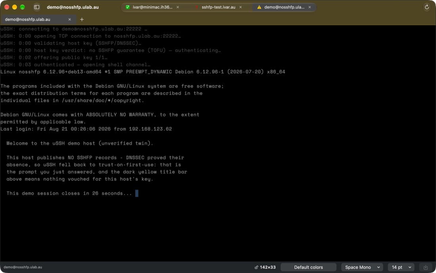Close the demo@nosshfp.ula... top tab
436x273 pixels.
tap(310, 7)
